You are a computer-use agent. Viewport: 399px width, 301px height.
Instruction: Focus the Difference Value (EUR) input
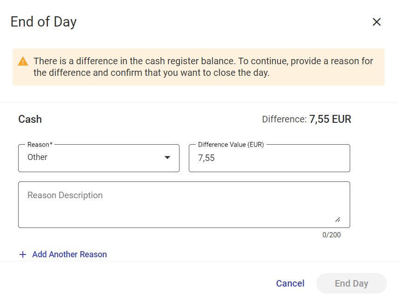(269, 158)
